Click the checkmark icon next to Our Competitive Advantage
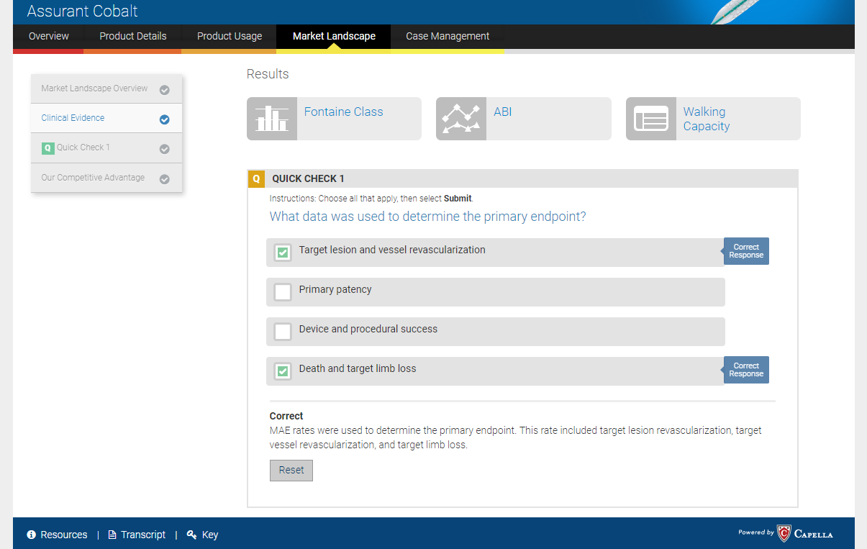Image resolution: width=867 pixels, height=549 pixels. [164, 179]
